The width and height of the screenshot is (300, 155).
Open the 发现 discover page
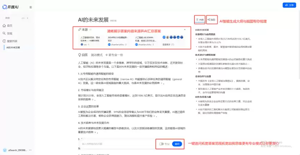[x=8, y=33]
